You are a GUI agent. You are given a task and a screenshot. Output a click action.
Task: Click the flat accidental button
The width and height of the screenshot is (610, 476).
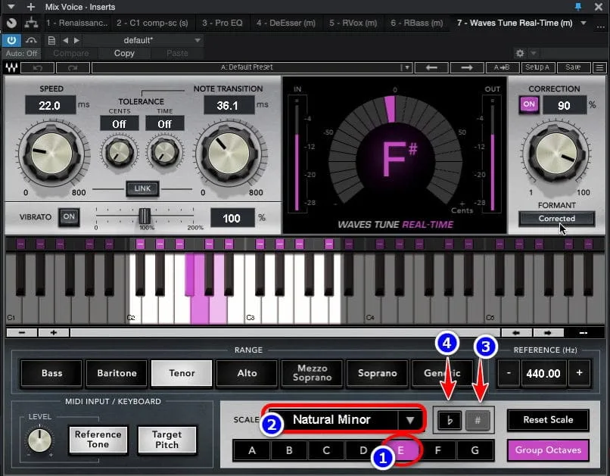[450, 421]
